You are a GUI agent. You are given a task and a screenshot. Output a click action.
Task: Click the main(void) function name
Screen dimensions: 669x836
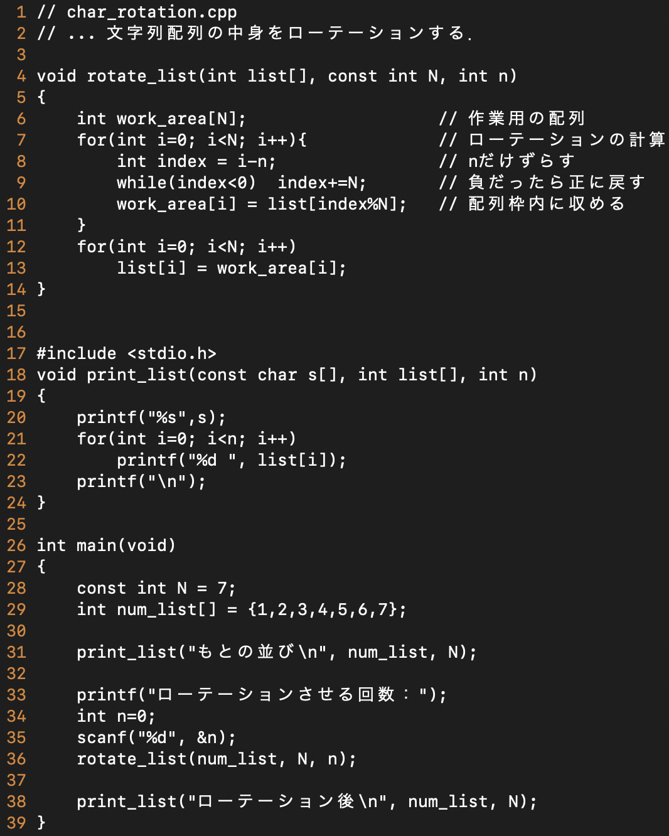(x=126, y=545)
